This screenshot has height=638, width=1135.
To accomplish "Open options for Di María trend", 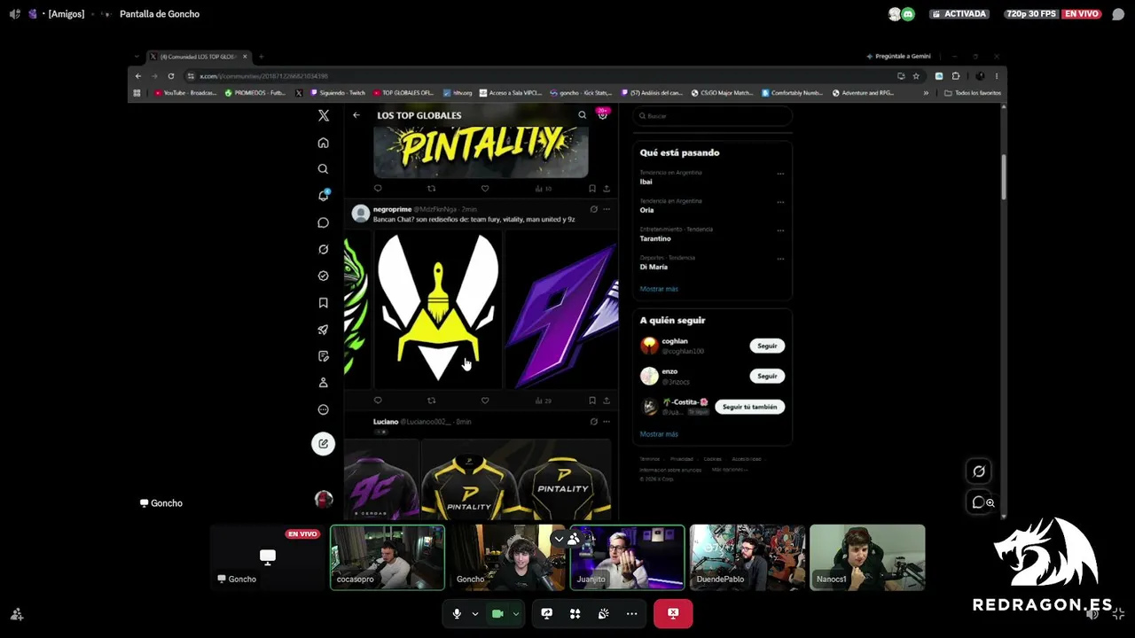I will coord(780,259).
